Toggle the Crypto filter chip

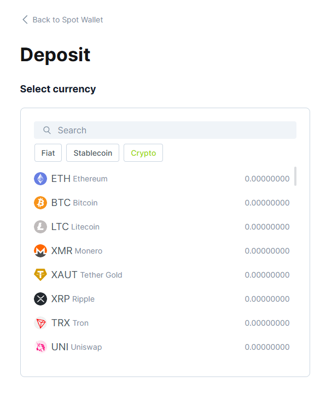[x=143, y=153]
